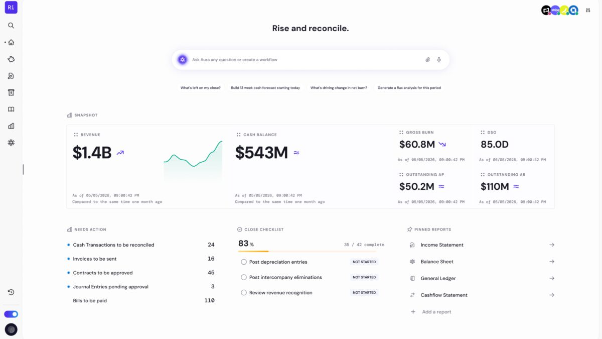The height and width of the screenshot is (339, 602).
Task: Click "Build 13 week cash forecast starting today"
Action: tap(265, 88)
